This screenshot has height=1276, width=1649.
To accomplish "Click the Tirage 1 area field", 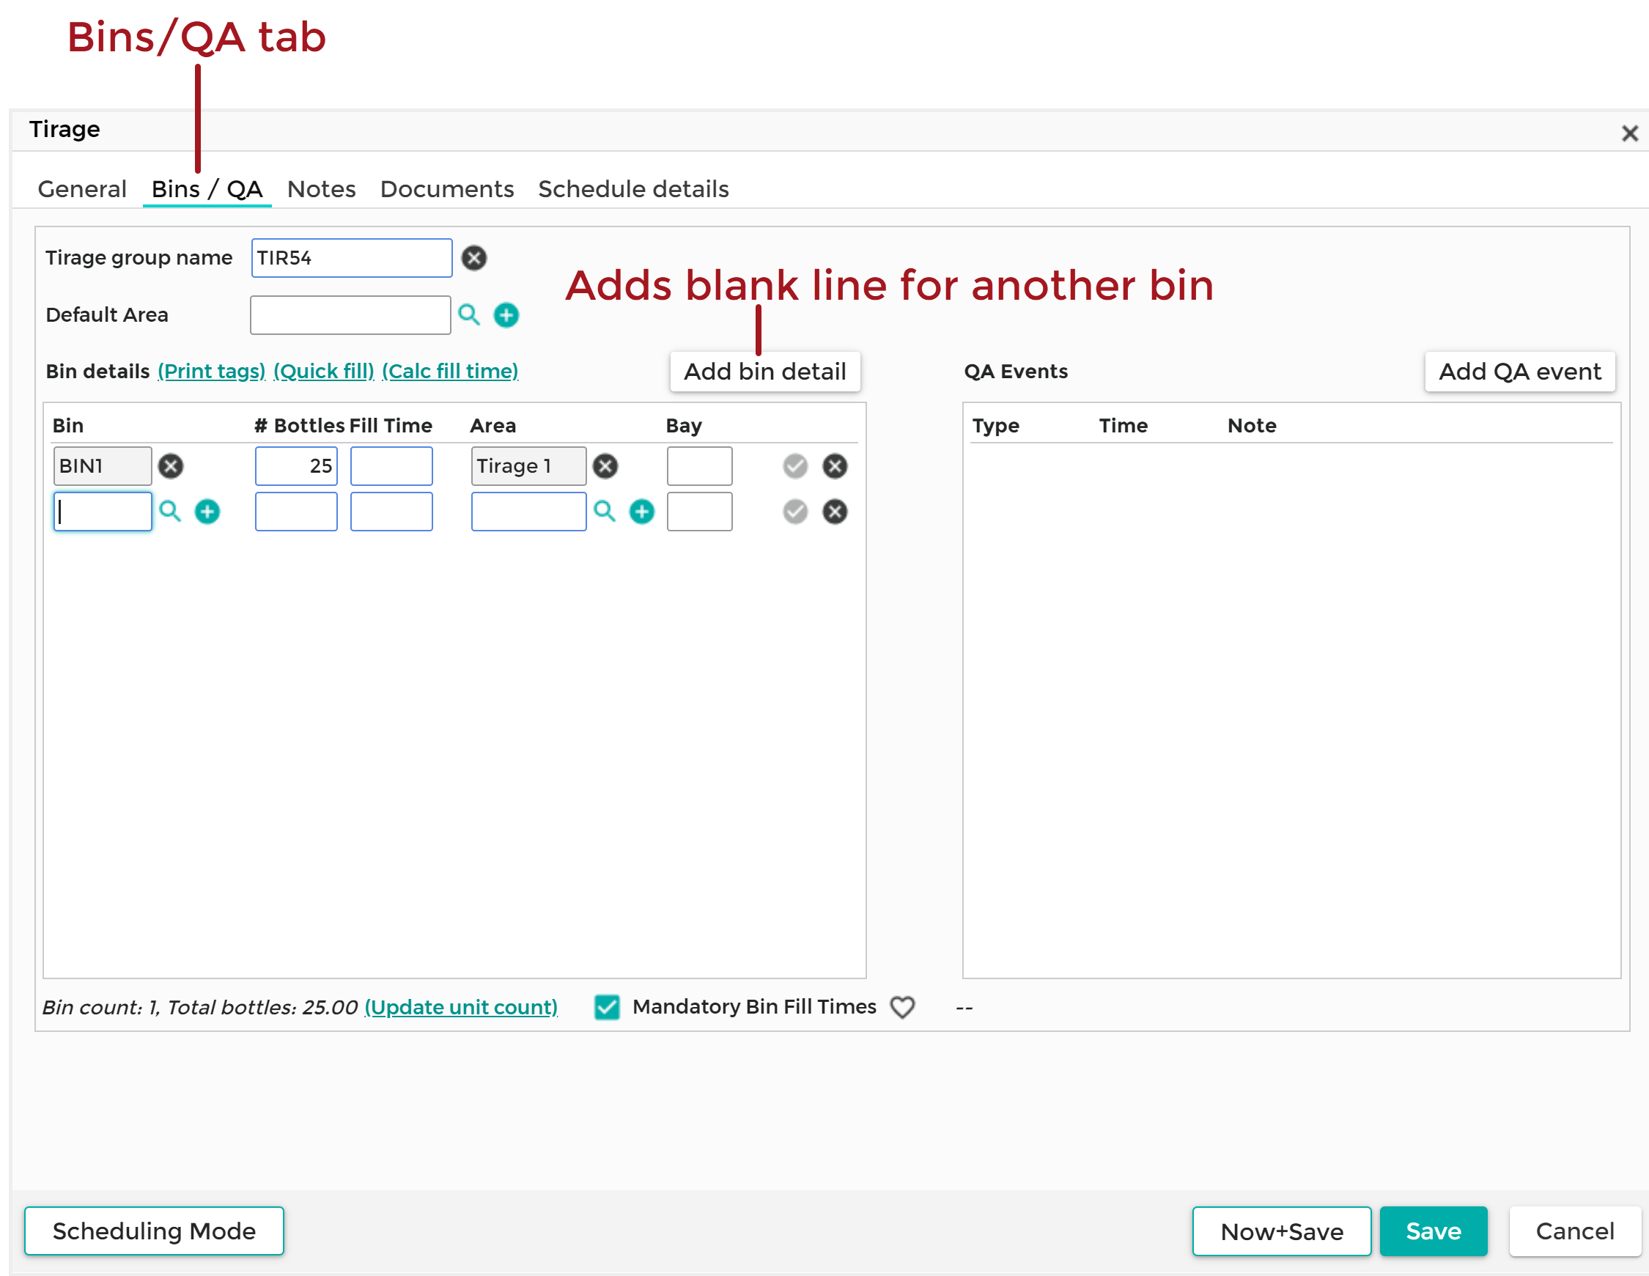I will tap(528, 466).
